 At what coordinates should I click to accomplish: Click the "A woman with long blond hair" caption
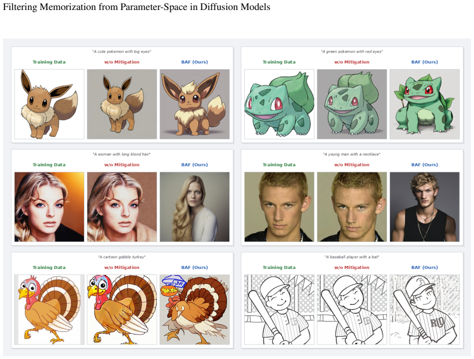tap(122, 154)
